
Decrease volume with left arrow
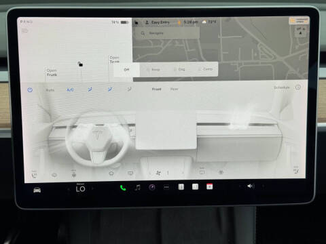coord(240,186)
